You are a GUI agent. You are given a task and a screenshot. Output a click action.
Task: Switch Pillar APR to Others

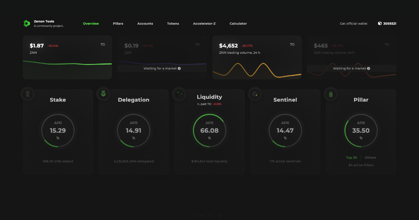pyautogui.click(x=370, y=157)
